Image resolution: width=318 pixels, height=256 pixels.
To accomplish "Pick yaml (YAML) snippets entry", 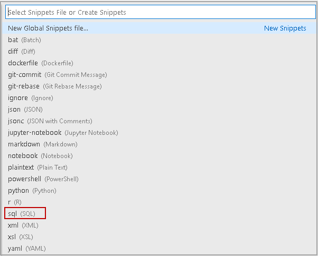I will pos(25,249).
